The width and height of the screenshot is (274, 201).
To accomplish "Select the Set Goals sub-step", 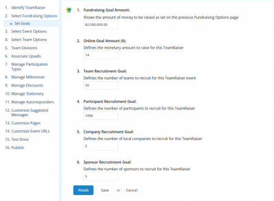I will coord(22,24).
